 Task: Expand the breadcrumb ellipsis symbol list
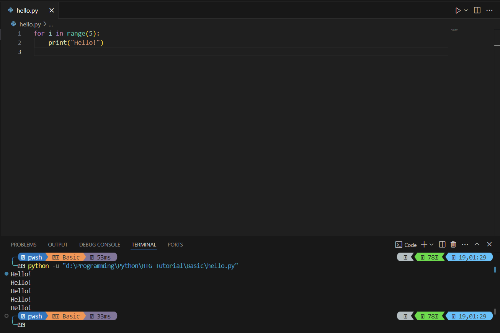51,24
